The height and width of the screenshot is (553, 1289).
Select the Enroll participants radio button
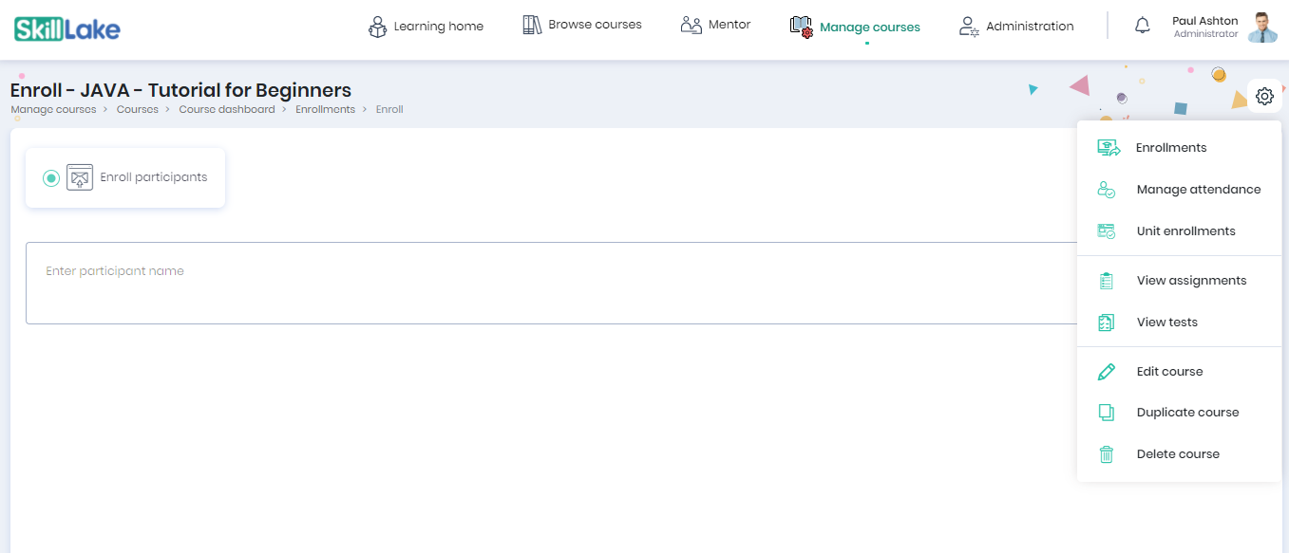click(x=51, y=178)
